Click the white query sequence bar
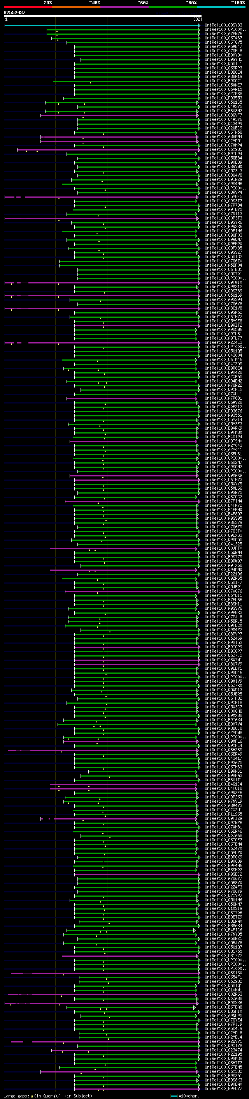The image size is (249, 1099). click(x=103, y=16)
